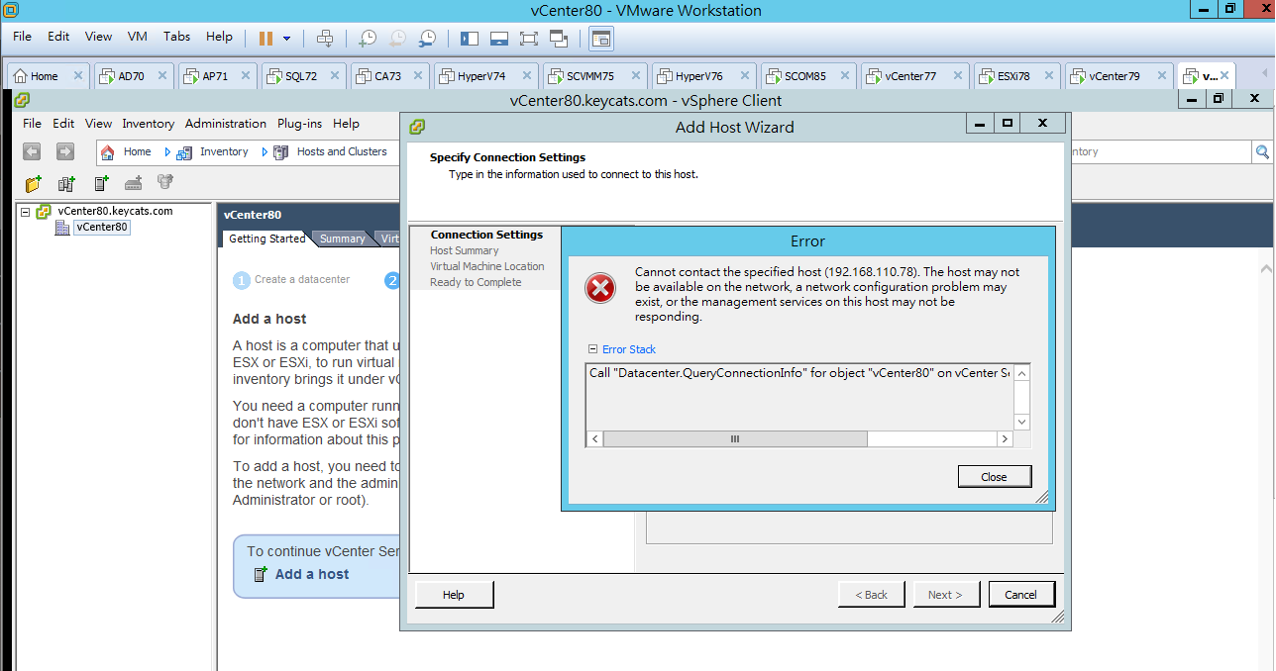Click the error stack scroll right arrow
The image size is (1276, 671).
1005,438
